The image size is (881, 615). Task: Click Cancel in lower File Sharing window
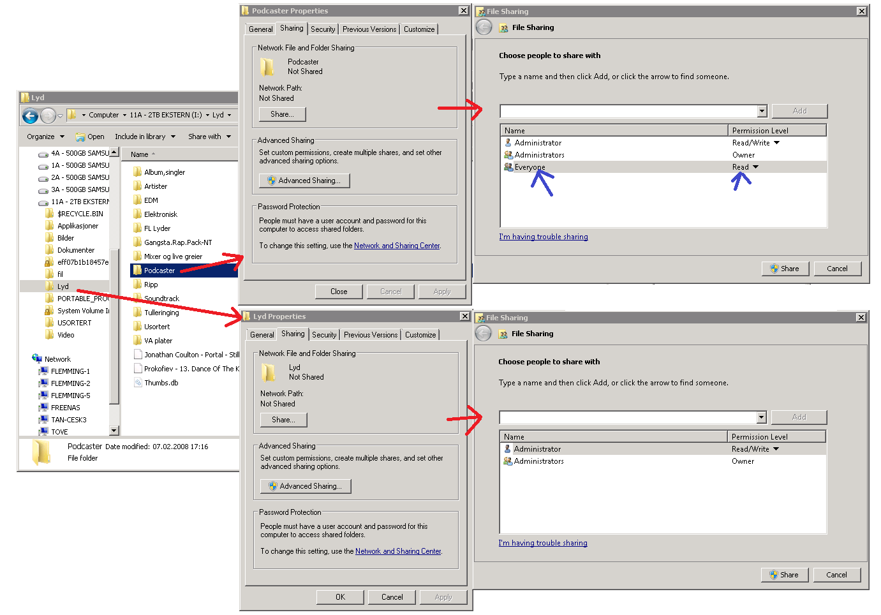pos(836,575)
